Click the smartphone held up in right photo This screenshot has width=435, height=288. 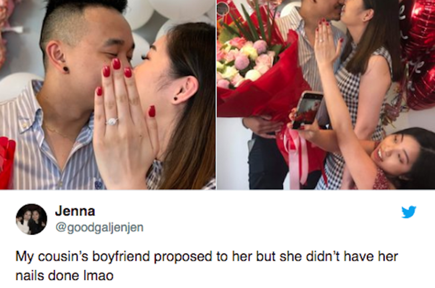coord(308,110)
